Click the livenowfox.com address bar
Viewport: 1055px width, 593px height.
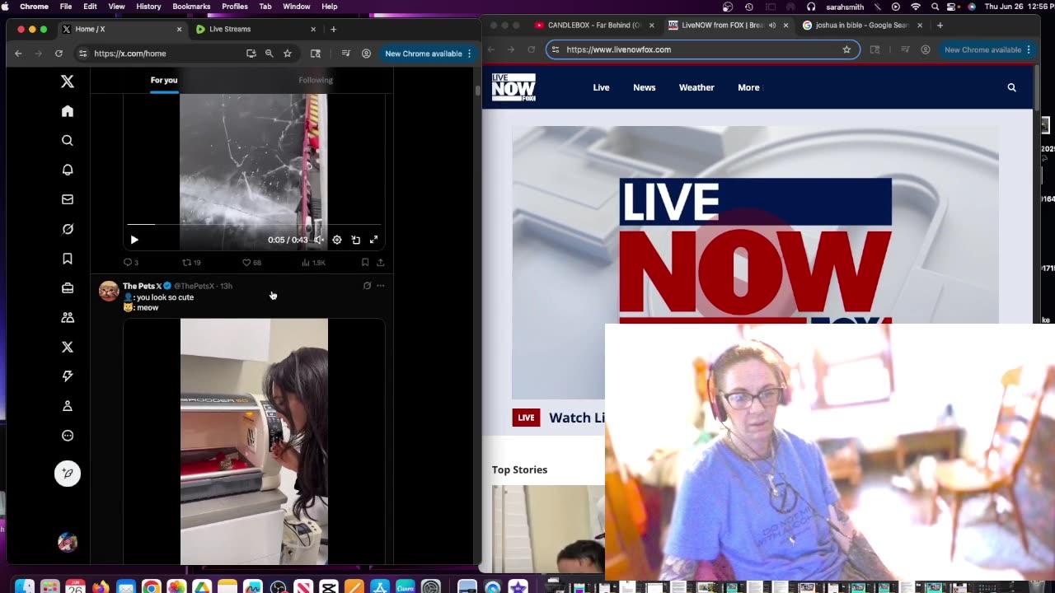701,49
